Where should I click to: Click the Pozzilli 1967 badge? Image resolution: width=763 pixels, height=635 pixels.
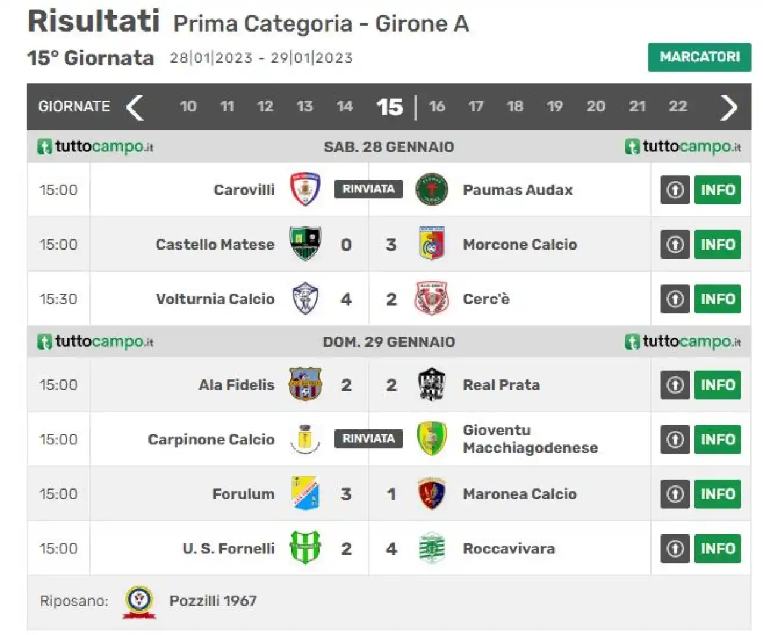[x=139, y=602]
